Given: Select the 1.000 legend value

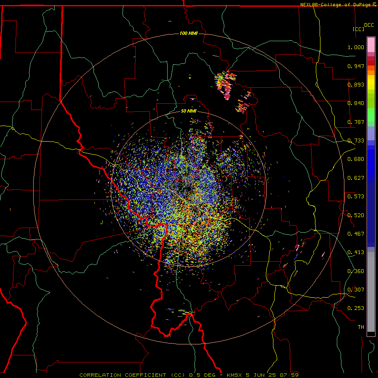Looking at the screenshot, I should tap(356, 47).
